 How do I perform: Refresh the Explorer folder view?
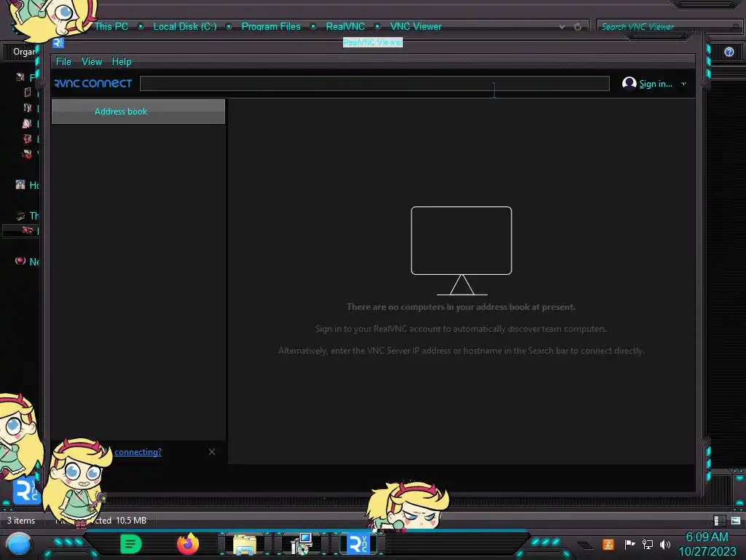pyautogui.click(x=578, y=27)
